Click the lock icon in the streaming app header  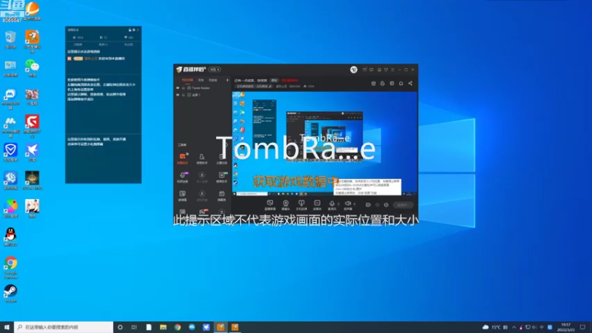tap(383, 84)
